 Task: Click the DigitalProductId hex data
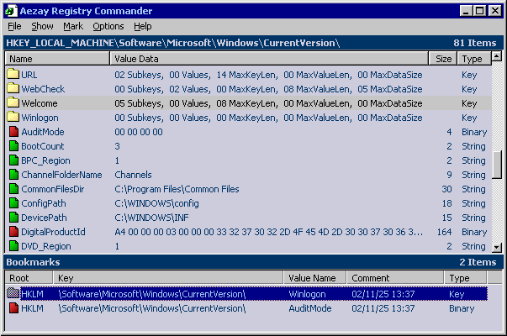coord(269,232)
